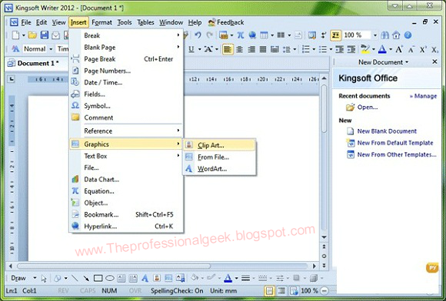Select the Rectangle drawing tool

[98, 278]
